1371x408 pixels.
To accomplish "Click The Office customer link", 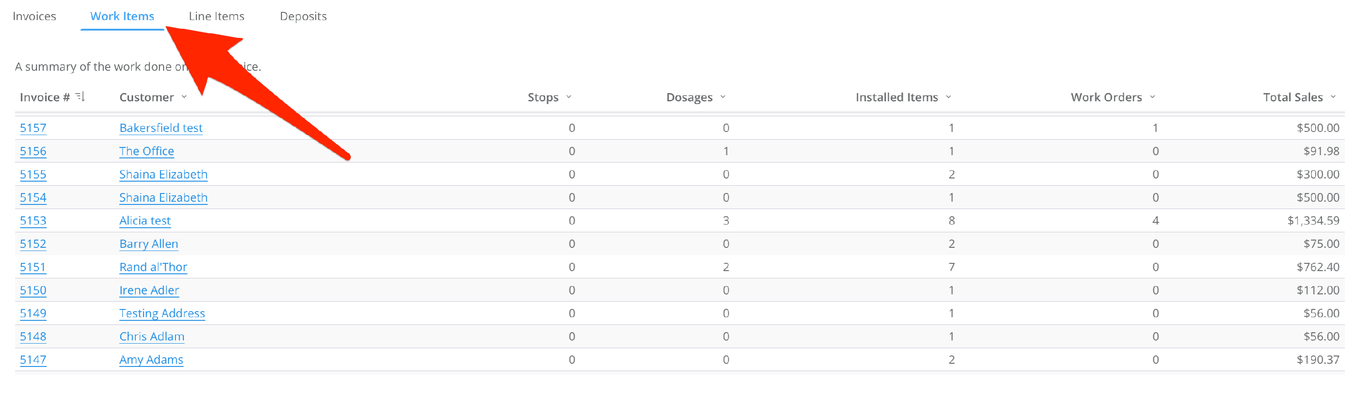I will (146, 152).
